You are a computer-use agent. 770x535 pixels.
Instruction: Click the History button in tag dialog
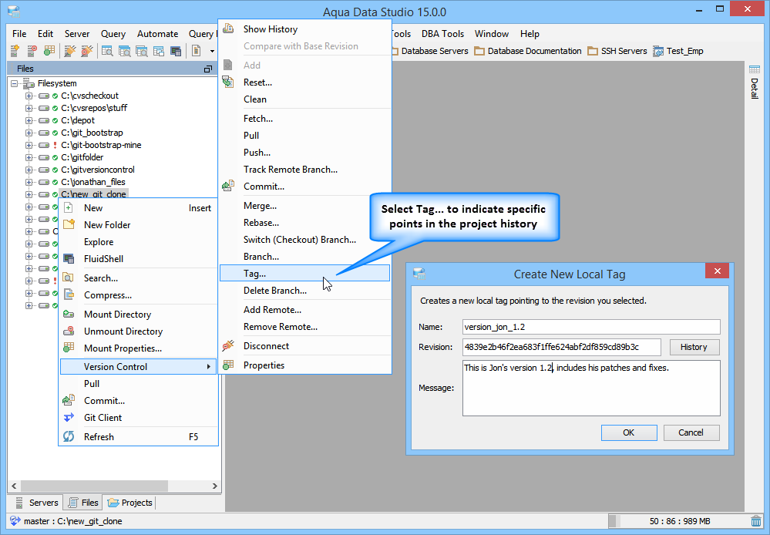pos(694,347)
